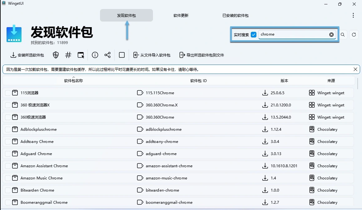Check the Amazon Assistant Chrome row checkbox
The image size is (362, 210).
tap(8, 166)
